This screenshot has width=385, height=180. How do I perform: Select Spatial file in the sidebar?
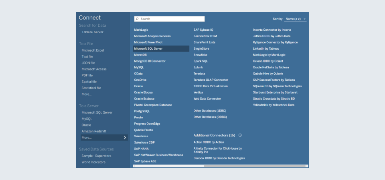coord(89,82)
